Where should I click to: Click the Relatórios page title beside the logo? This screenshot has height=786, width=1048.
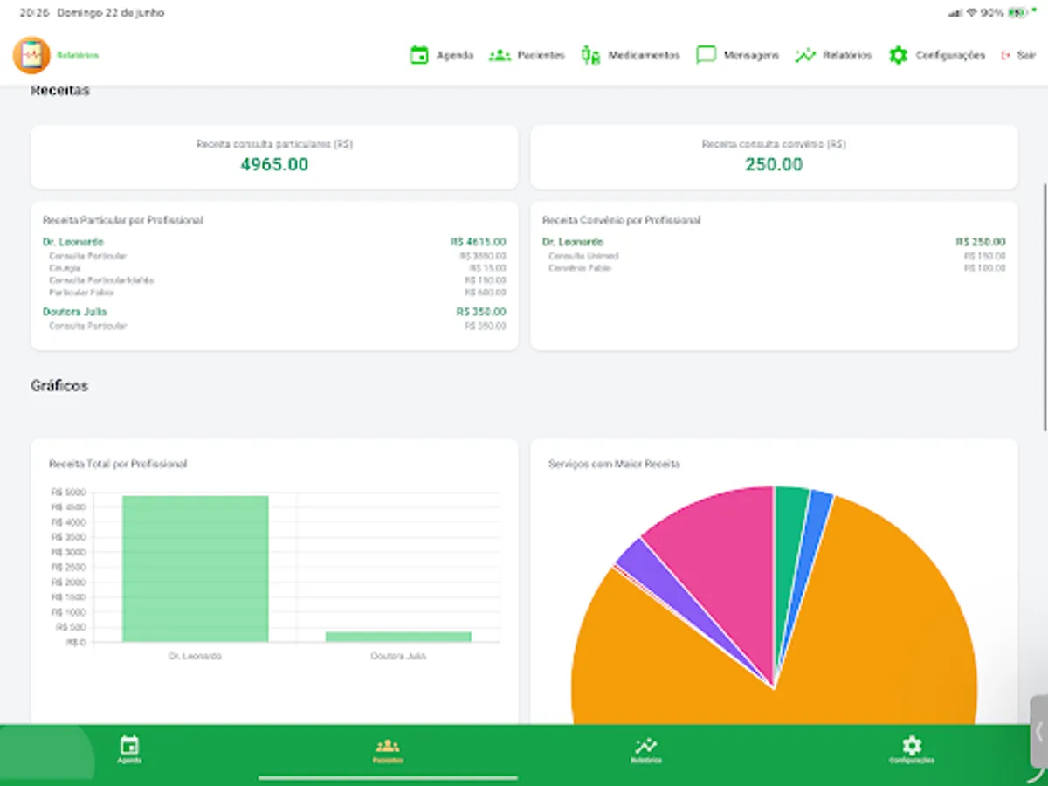[78, 55]
